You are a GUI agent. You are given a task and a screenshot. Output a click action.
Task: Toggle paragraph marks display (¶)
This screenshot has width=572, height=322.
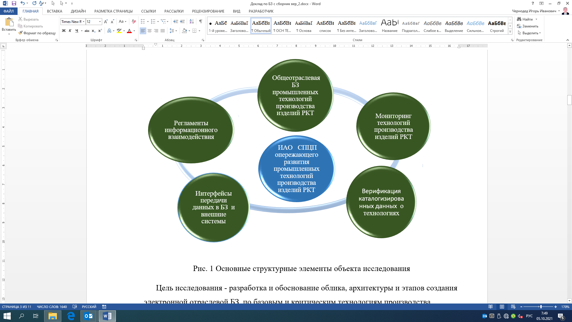201,22
